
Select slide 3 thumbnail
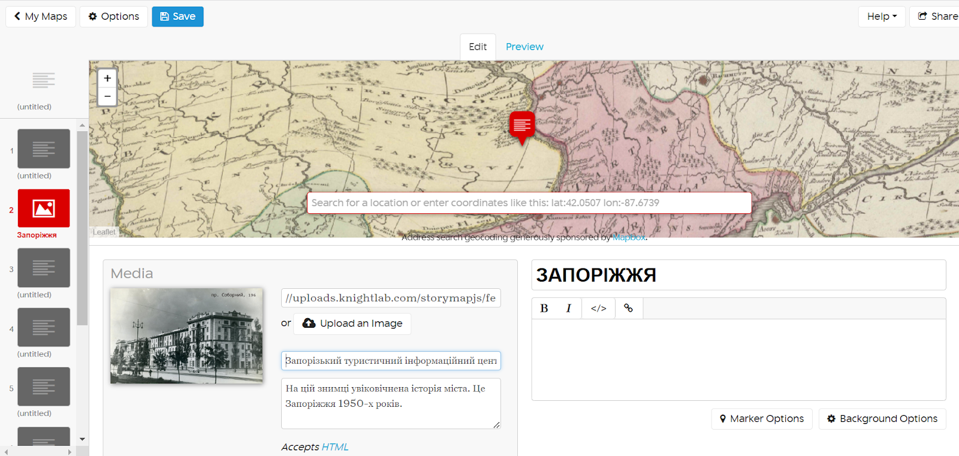point(44,268)
